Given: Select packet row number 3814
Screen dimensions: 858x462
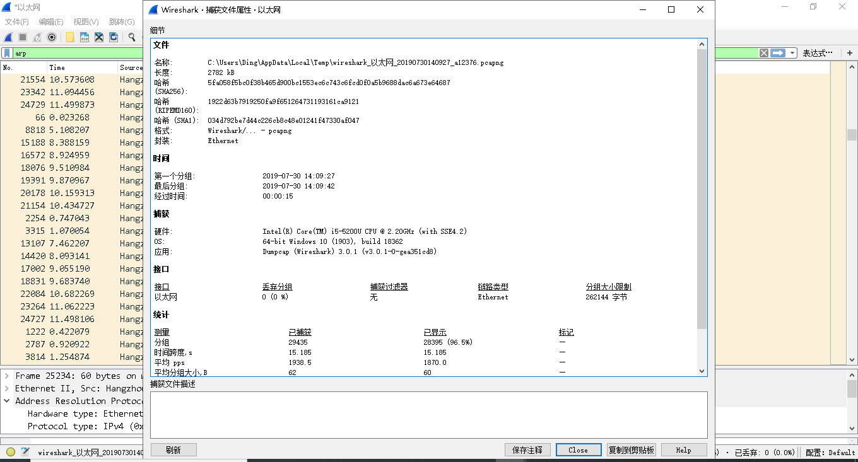Looking at the screenshot, I should pyautogui.click(x=72, y=357).
